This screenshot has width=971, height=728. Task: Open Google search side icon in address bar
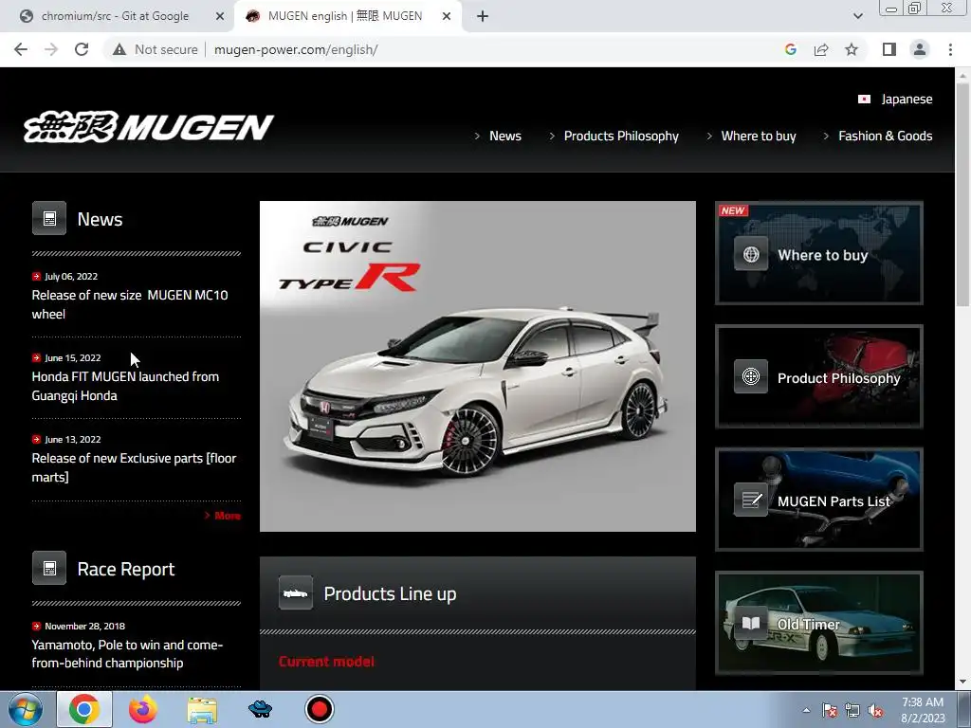pyautogui.click(x=790, y=49)
